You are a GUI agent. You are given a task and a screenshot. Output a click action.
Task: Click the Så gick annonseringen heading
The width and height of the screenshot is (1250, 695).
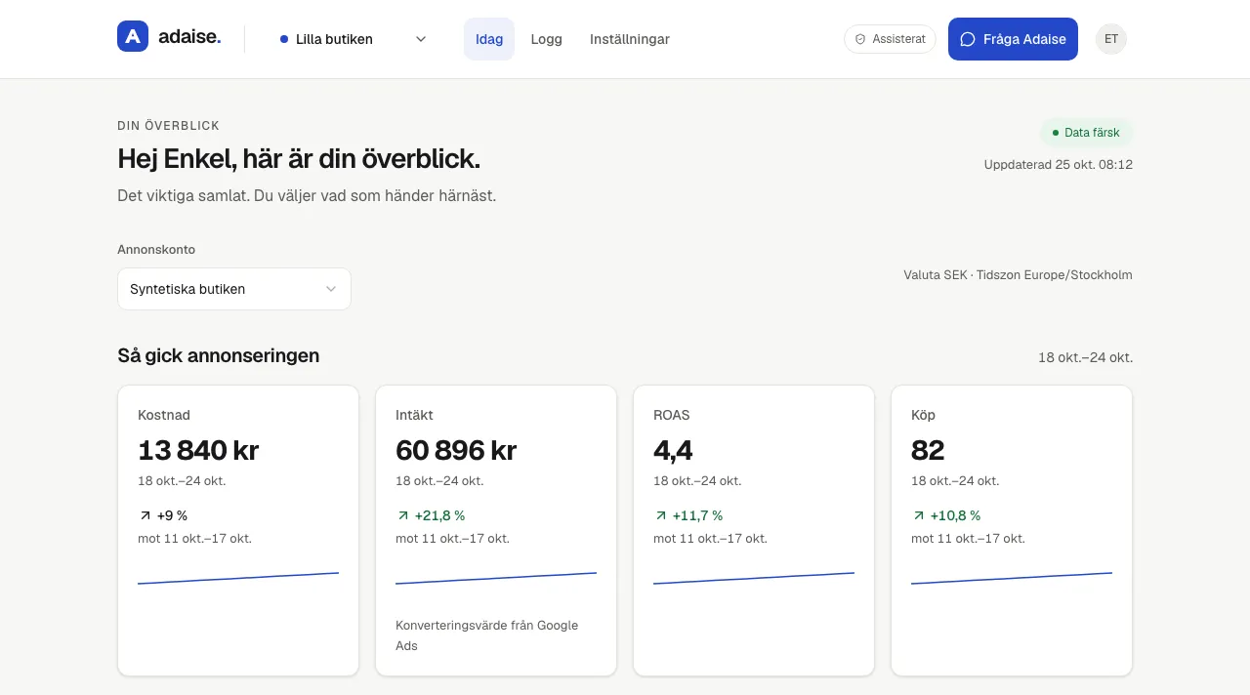(219, 355)
